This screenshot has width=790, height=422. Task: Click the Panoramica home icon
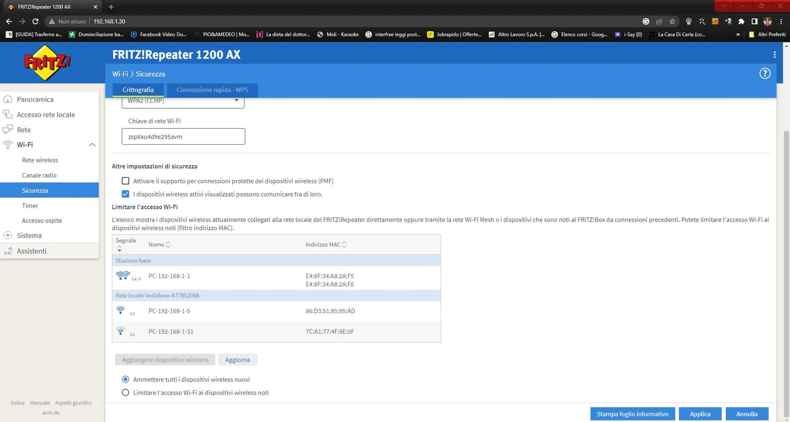pos(8,99)
